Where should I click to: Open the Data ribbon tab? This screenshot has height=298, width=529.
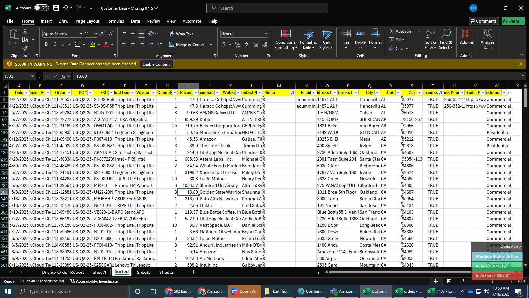pos(135,21)
